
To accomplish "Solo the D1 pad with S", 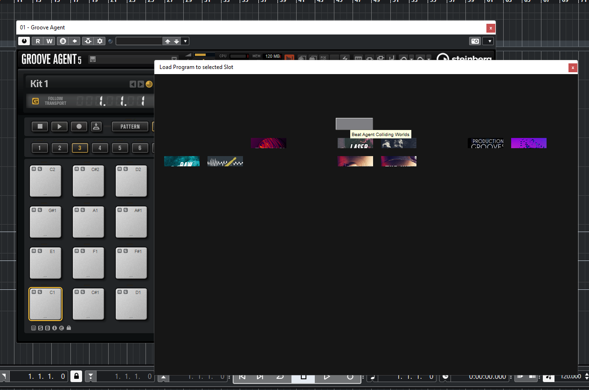I will [126, 292].
